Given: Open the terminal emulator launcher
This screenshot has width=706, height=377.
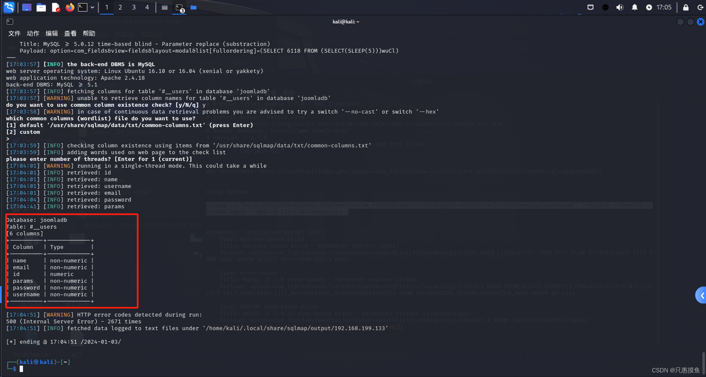Looking at the screenshot, I should pyautogui.click(x=83, y=7).
